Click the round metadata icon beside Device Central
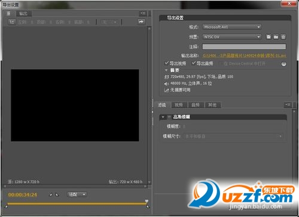 click(283, 64)
